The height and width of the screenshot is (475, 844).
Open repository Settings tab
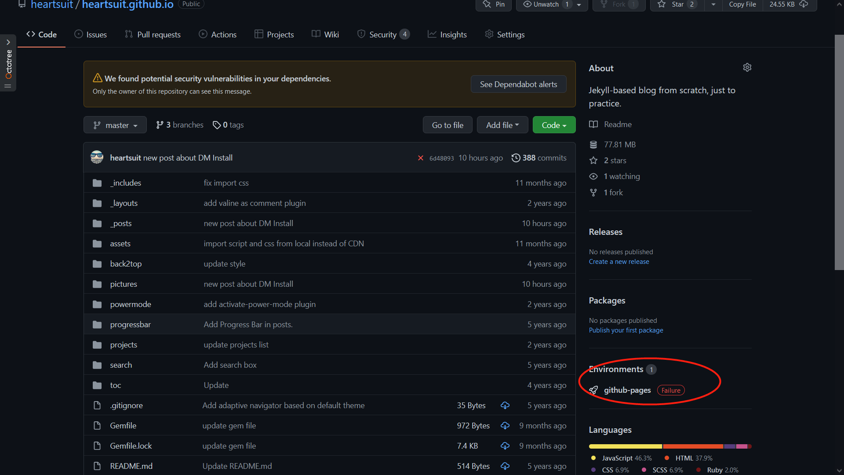tap(505, 34)
